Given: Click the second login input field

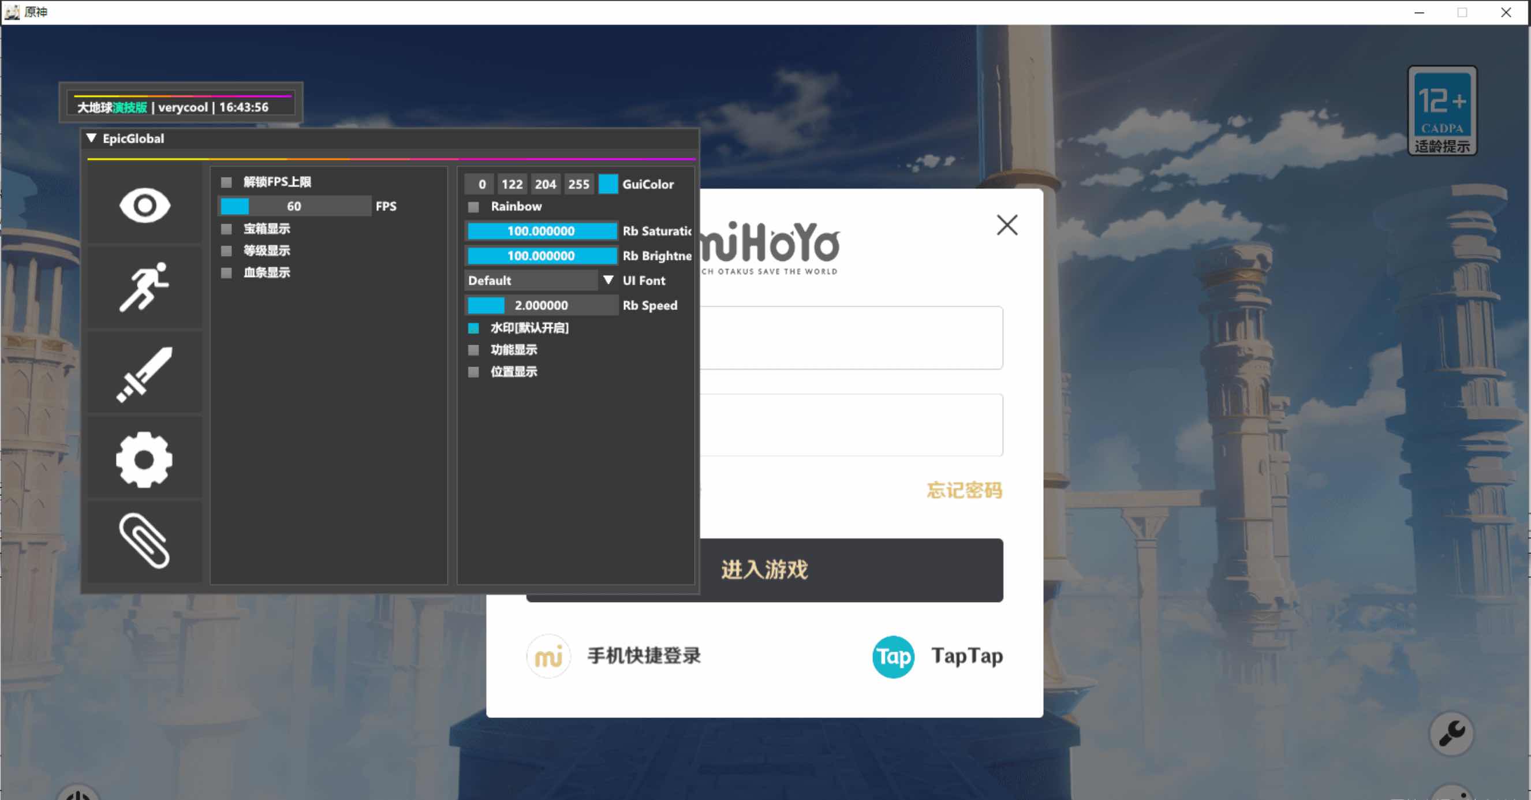Looking at the screenshot, I should coord(851,425).
